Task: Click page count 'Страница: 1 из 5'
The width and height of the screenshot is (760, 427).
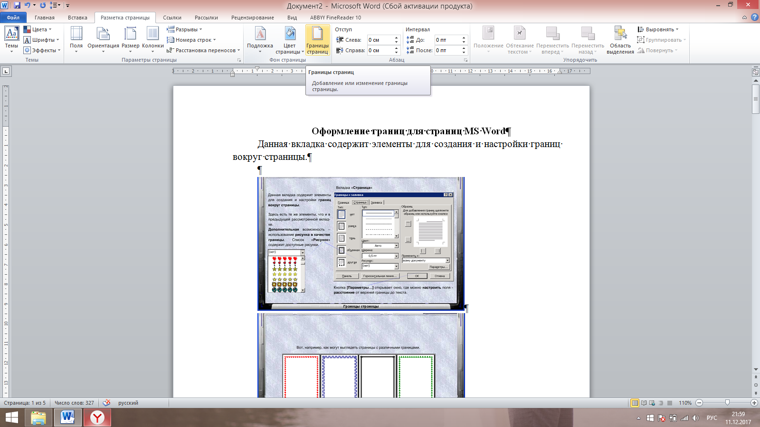Action: (25, 403)
